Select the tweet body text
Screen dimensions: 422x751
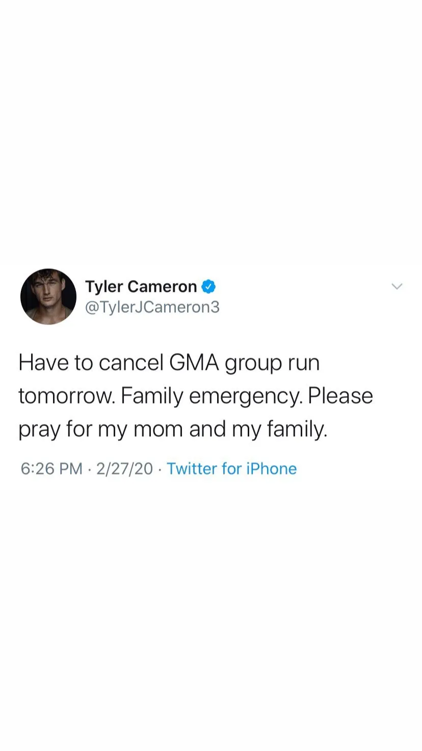pyautogui.click(x=195, y=395)
